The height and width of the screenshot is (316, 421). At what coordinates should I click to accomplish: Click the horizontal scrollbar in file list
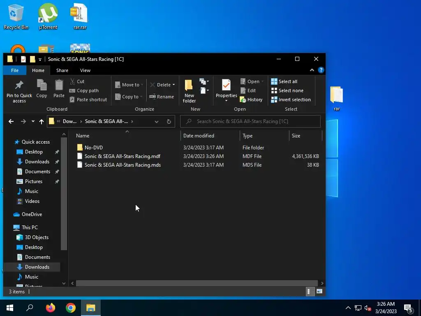click(x=197, y=283)
